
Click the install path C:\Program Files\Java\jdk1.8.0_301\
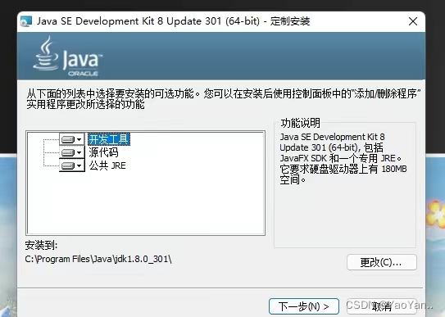tap(98, 259)
